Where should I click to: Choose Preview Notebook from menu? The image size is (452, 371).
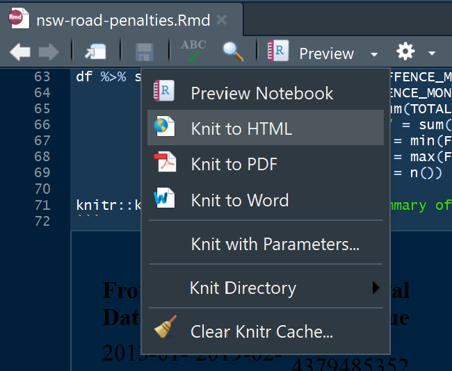(266, 93)
